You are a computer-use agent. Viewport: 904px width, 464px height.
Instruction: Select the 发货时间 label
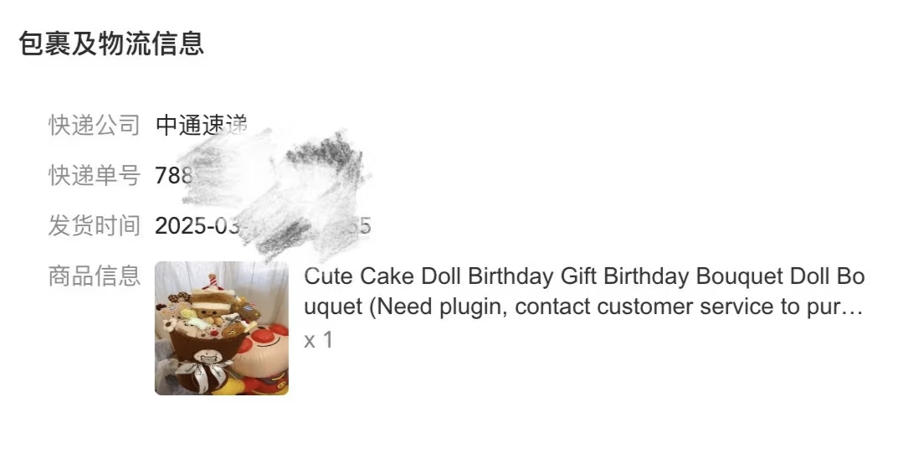tap(94, 225)
